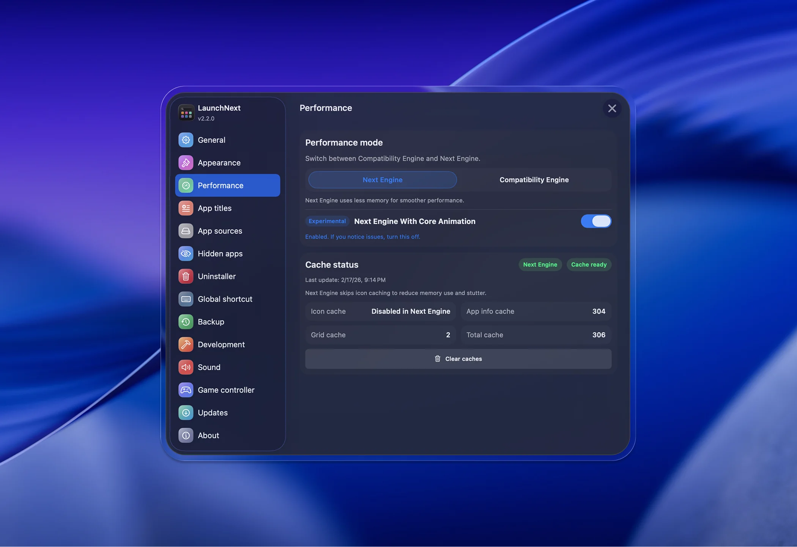Open the About page

point(208,435)
